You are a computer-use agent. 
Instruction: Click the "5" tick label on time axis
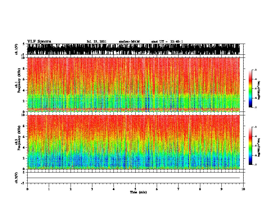135,189
